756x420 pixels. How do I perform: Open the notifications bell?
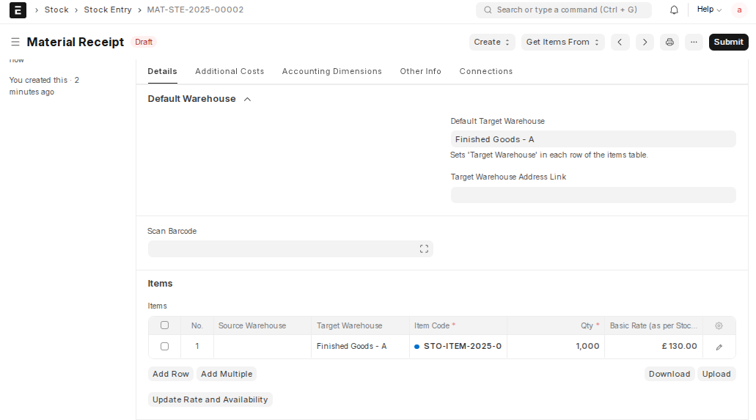674,10
